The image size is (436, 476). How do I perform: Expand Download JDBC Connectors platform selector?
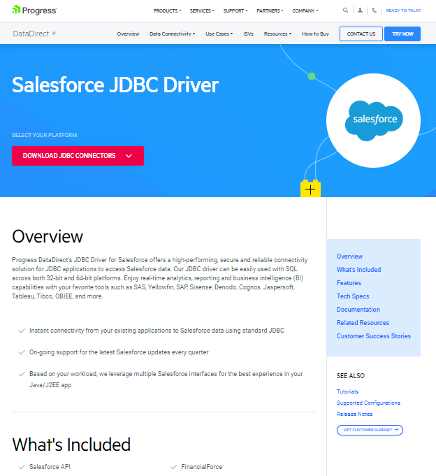[78, 156]
